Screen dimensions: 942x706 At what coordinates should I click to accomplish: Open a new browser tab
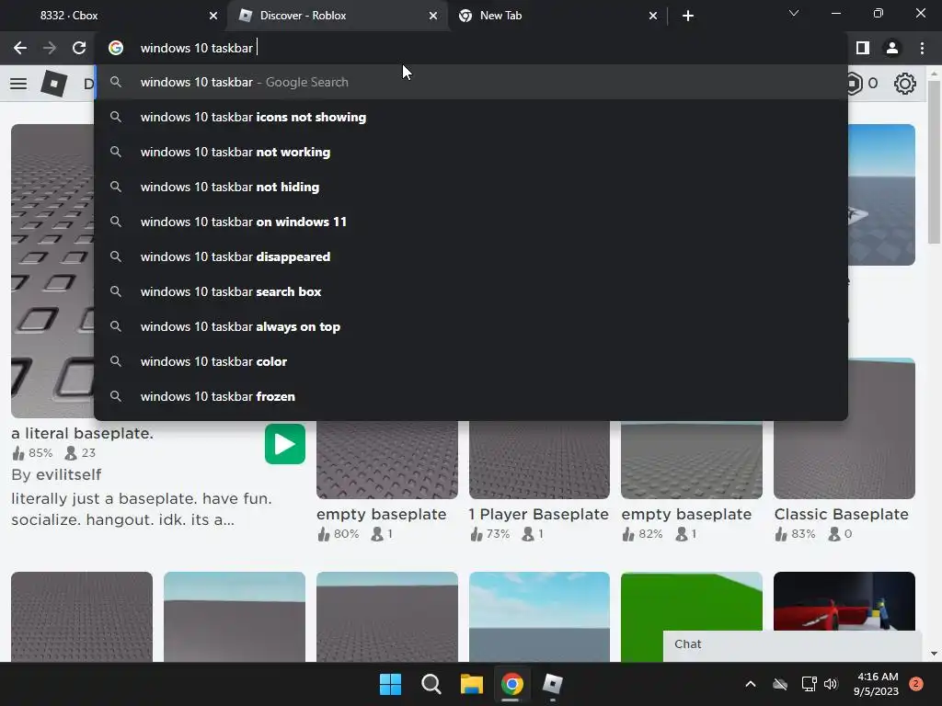pyautogui.click(x=688, y=16)
